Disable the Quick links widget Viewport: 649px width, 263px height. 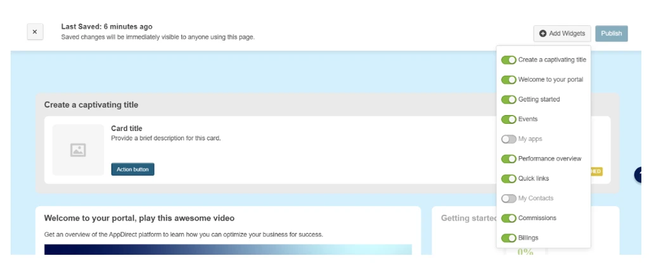coord(508,179)
